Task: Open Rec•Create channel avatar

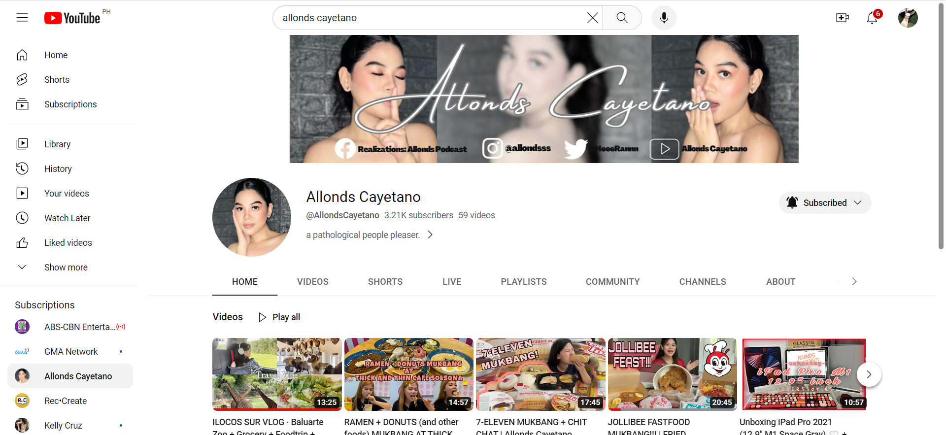Action: click(22, 401)
